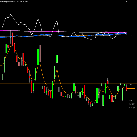137x137 pixels.
Task: Click the 'V: 0.8 X' volume text
Action: click(132, 104)
